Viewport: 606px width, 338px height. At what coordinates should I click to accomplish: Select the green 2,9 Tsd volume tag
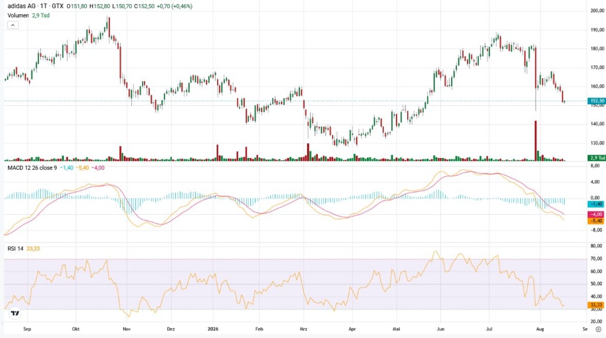597,158
